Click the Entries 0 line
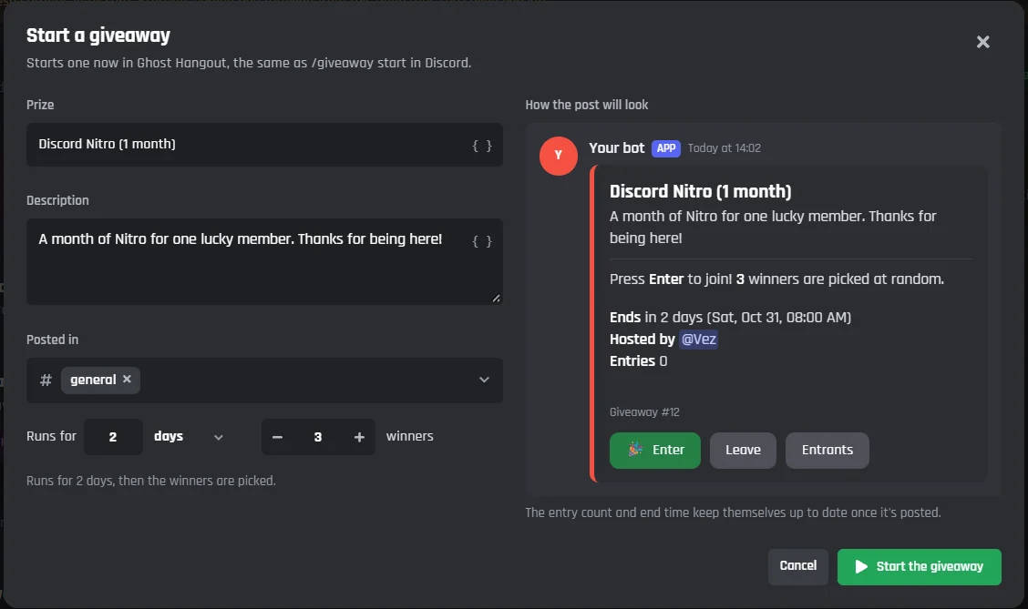This screenshot has width=1028, height=609. click(639, 360)
